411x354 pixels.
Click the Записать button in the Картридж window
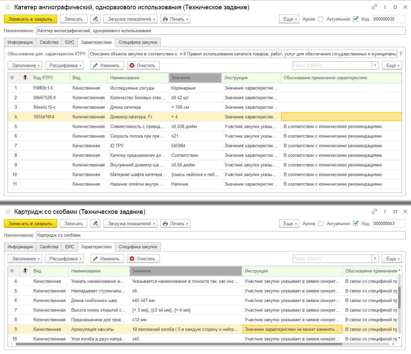point(74,224)
